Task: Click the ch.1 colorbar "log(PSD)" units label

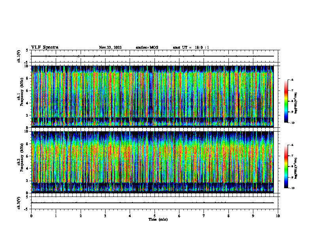Action: click(296, 103)
